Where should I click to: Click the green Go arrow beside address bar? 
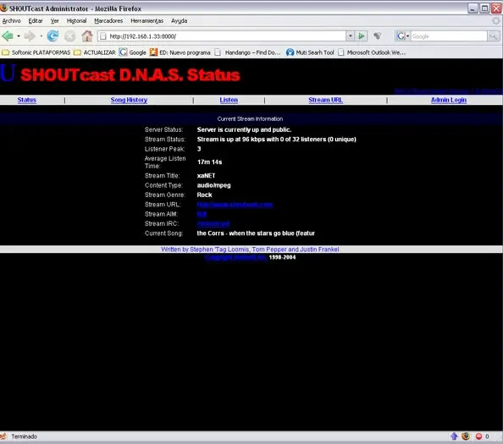pos(362,36)
